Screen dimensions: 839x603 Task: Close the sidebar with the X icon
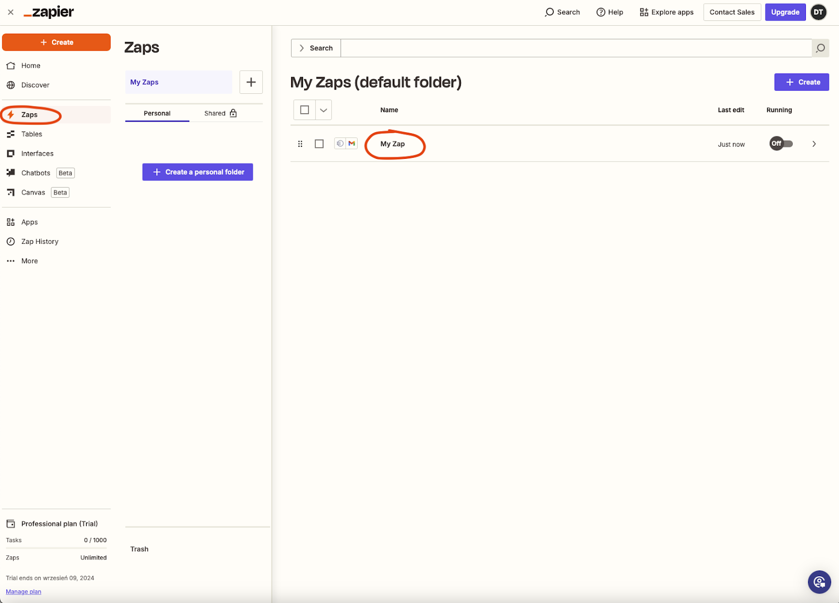point(10,12)
